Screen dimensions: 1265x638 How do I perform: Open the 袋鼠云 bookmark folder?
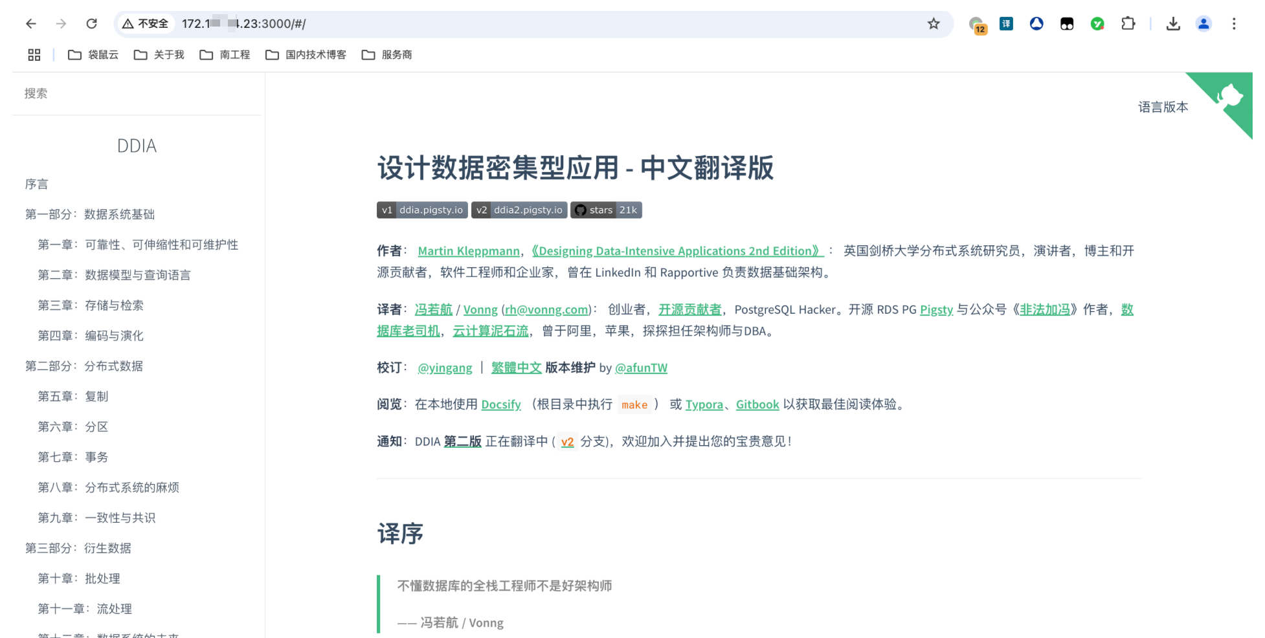point(93,55)
